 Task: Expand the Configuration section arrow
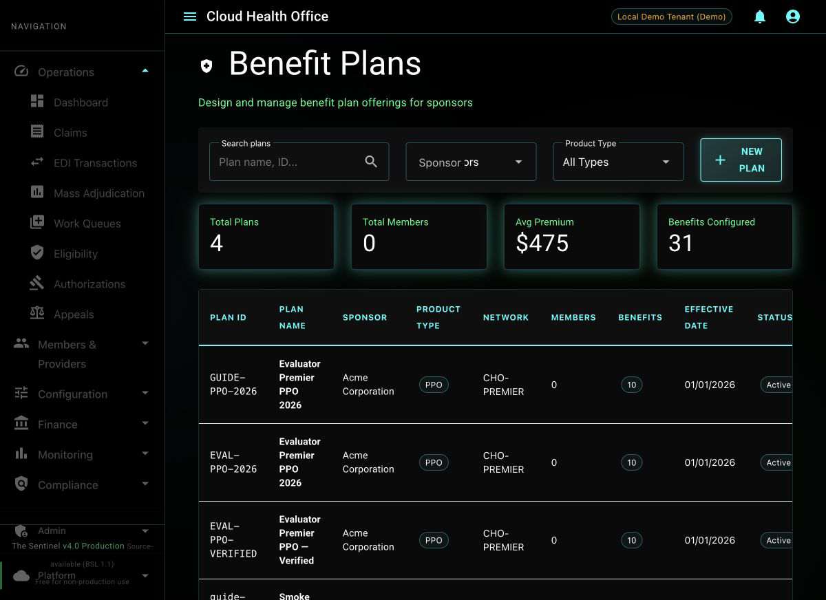(x=145, y=394)
